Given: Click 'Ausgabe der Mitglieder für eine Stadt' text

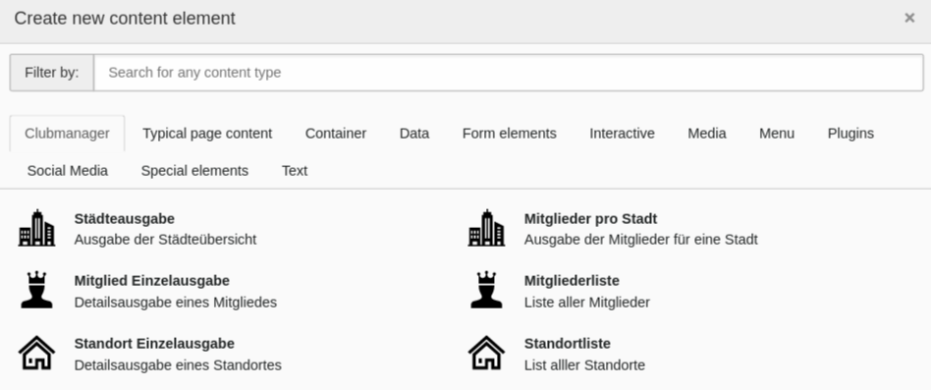Looking at the screenshot, I should click(x=641, y=240).
